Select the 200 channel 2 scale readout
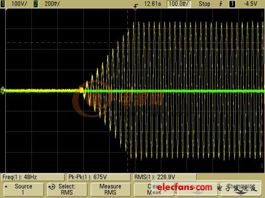 52,4
